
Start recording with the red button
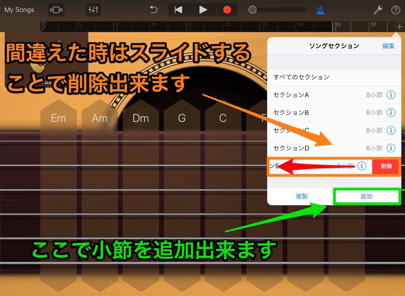(227, 10)
